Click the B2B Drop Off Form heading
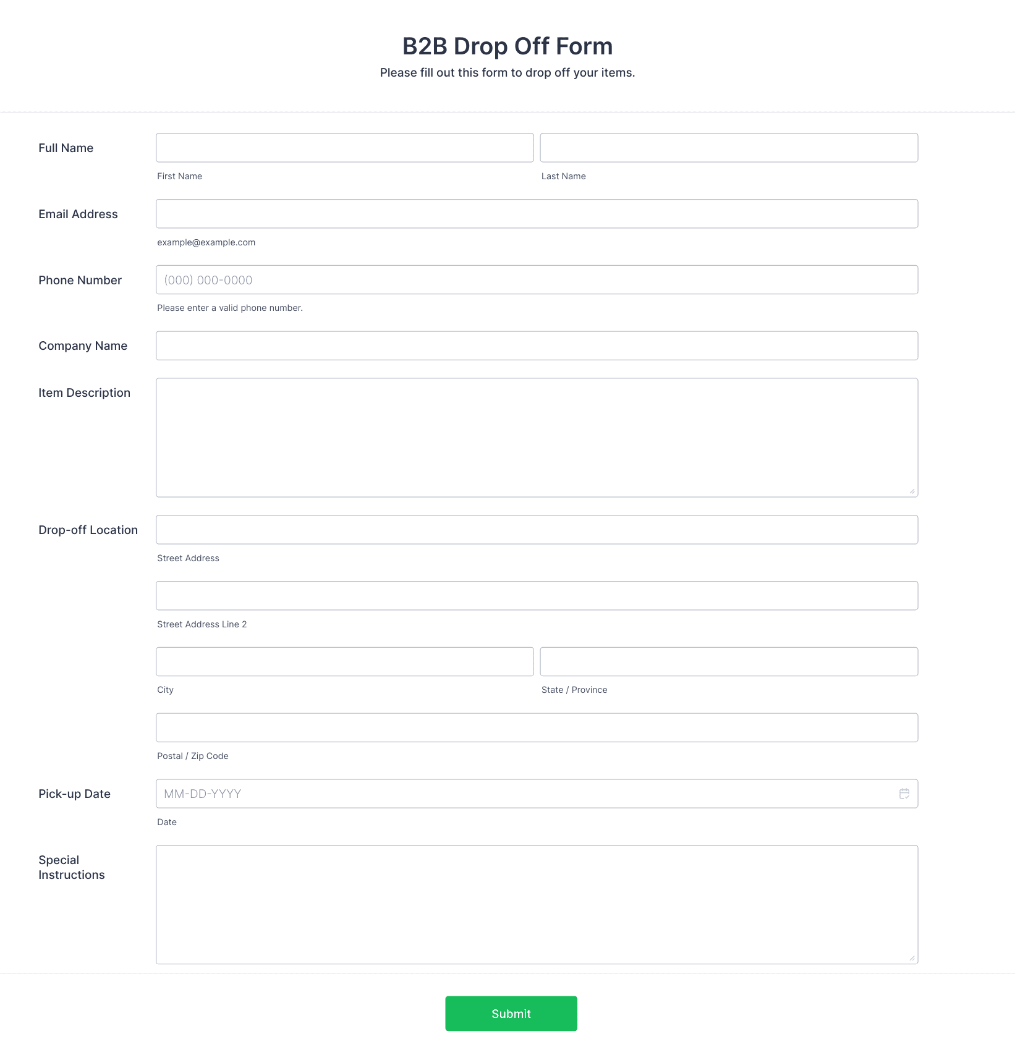 [508, 46]
